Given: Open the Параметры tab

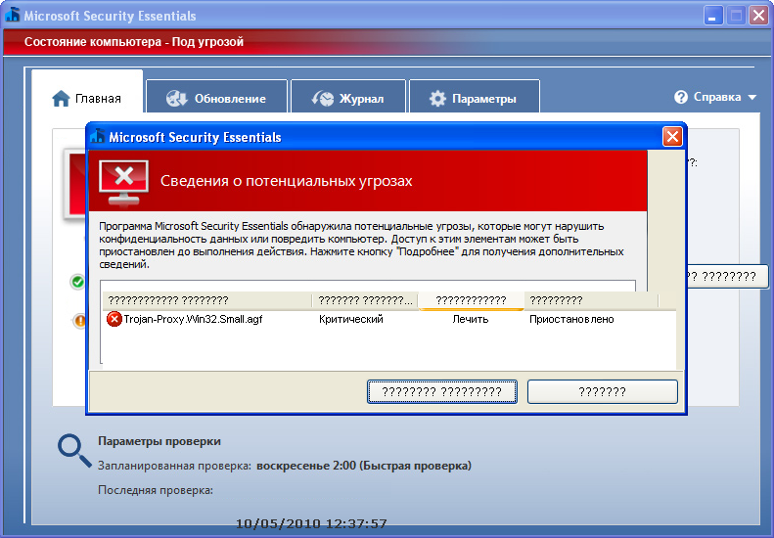Looking at the screenshot, I should [x=474, y=99].
